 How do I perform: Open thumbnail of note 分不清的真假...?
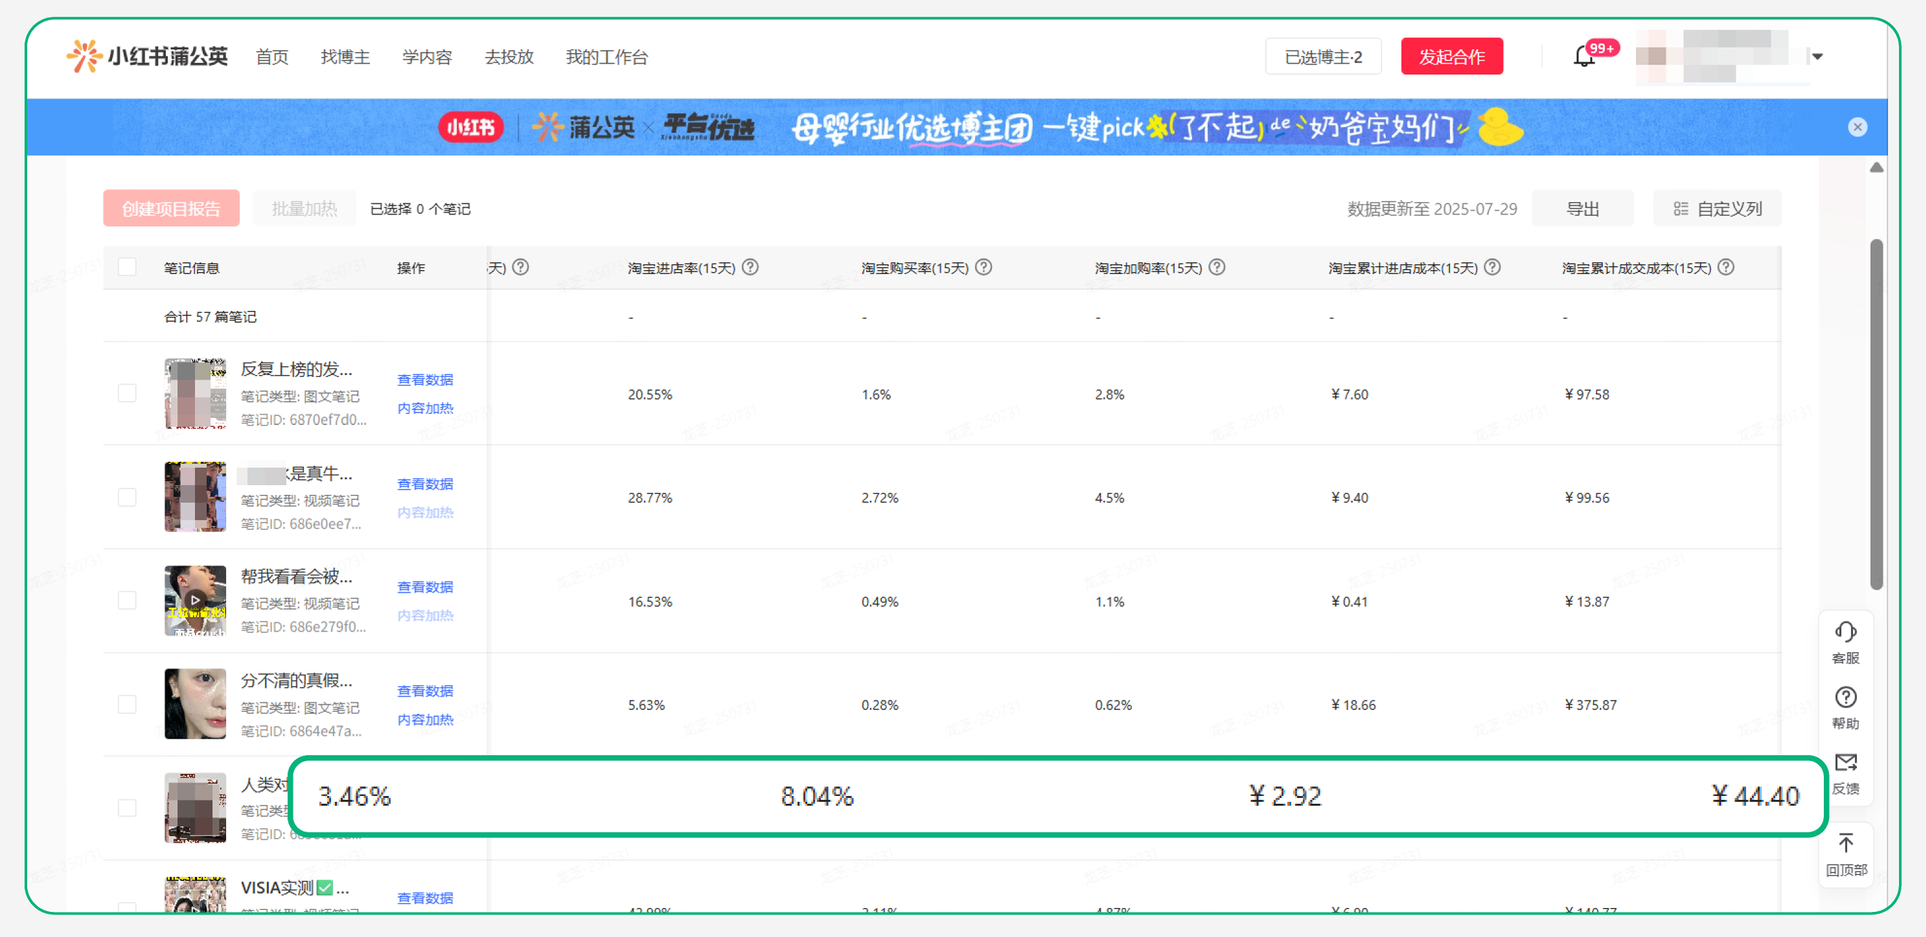pyautogui.click(x=195, y=704)
